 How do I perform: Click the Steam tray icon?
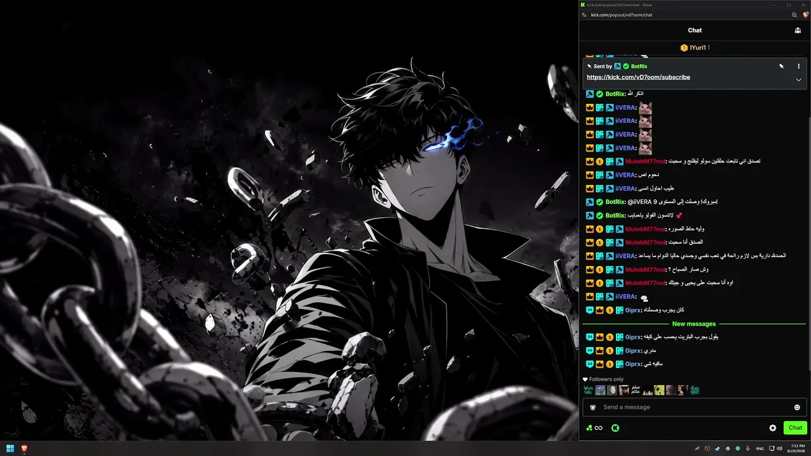(717, 448)
